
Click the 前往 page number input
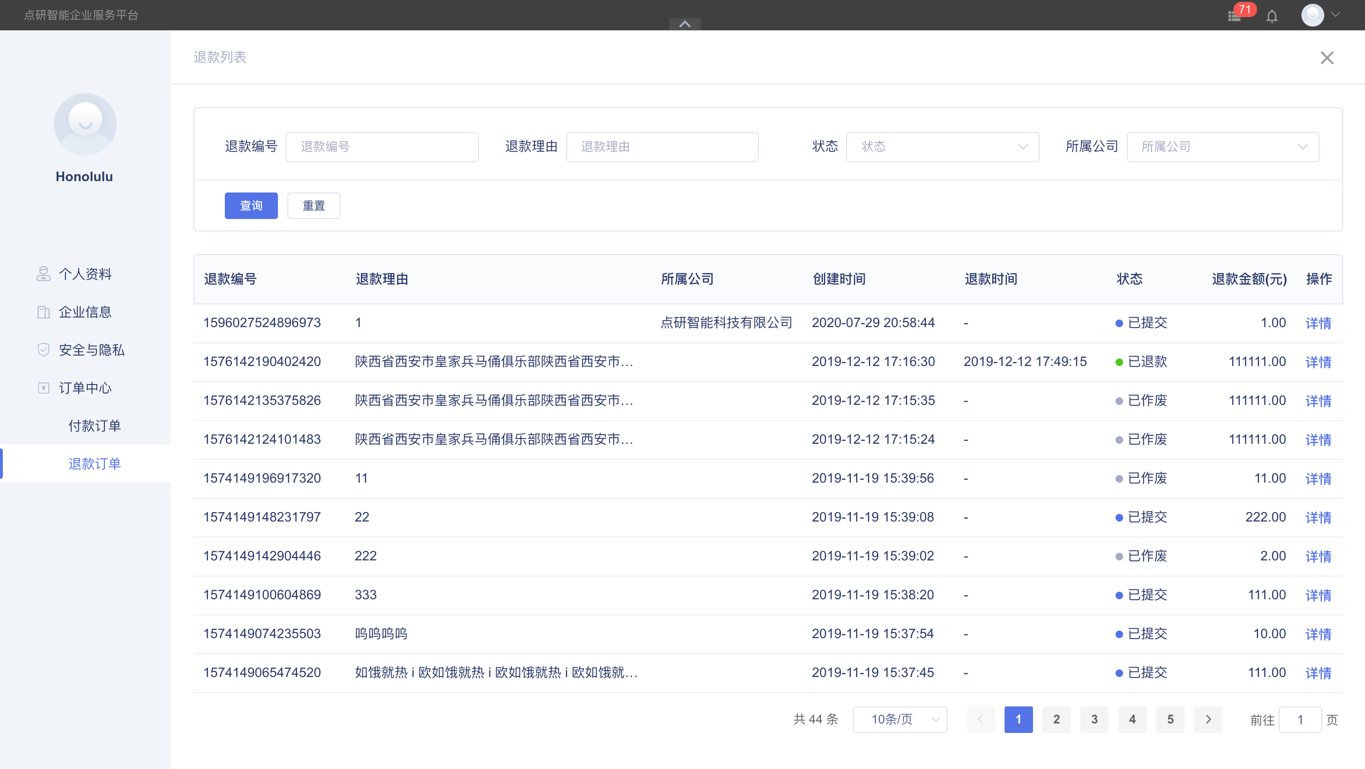[x=1300, y=720]
